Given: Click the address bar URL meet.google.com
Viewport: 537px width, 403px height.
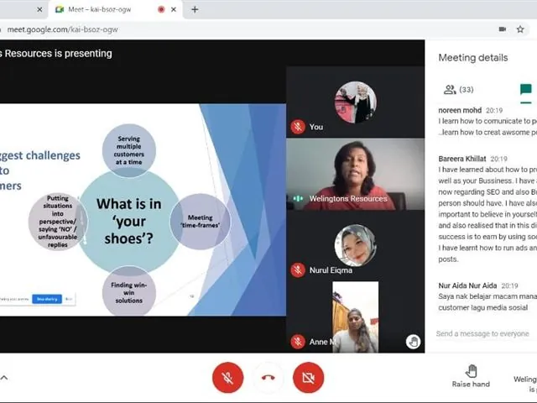Looking at the screenshot, I should pyautogui.click(x=62, y=29).
